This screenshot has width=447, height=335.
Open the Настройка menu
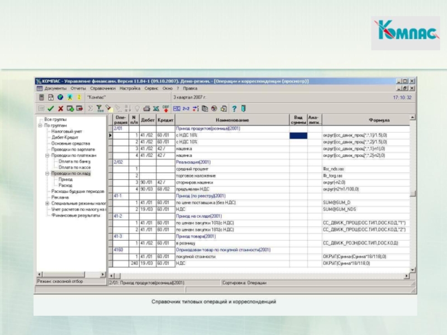pyautogui.click(x=130, y=89)
